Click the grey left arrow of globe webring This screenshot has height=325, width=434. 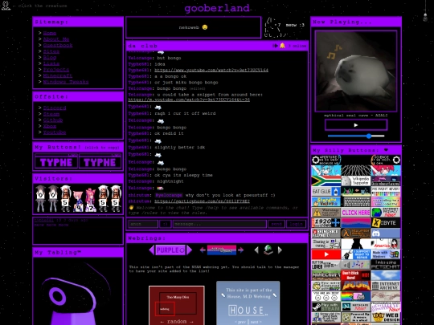[x=256, y=250]
